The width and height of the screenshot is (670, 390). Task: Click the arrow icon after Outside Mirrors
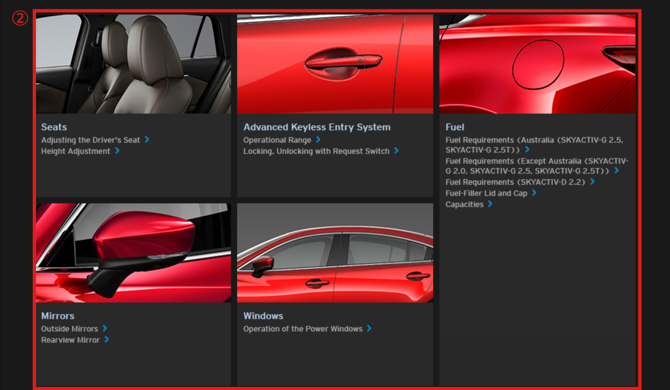click(105, 329)
